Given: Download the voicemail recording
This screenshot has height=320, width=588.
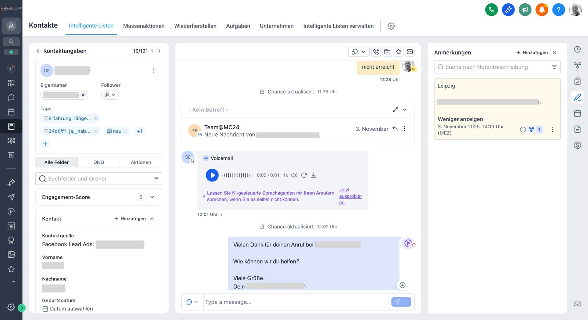Looking at the screenshot, I should click(313, 175).
